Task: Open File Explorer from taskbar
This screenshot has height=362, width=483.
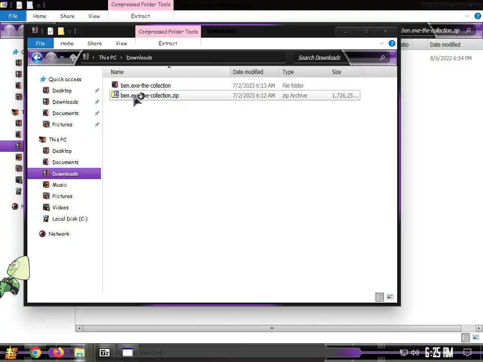Action: click(x=79, y=353)
